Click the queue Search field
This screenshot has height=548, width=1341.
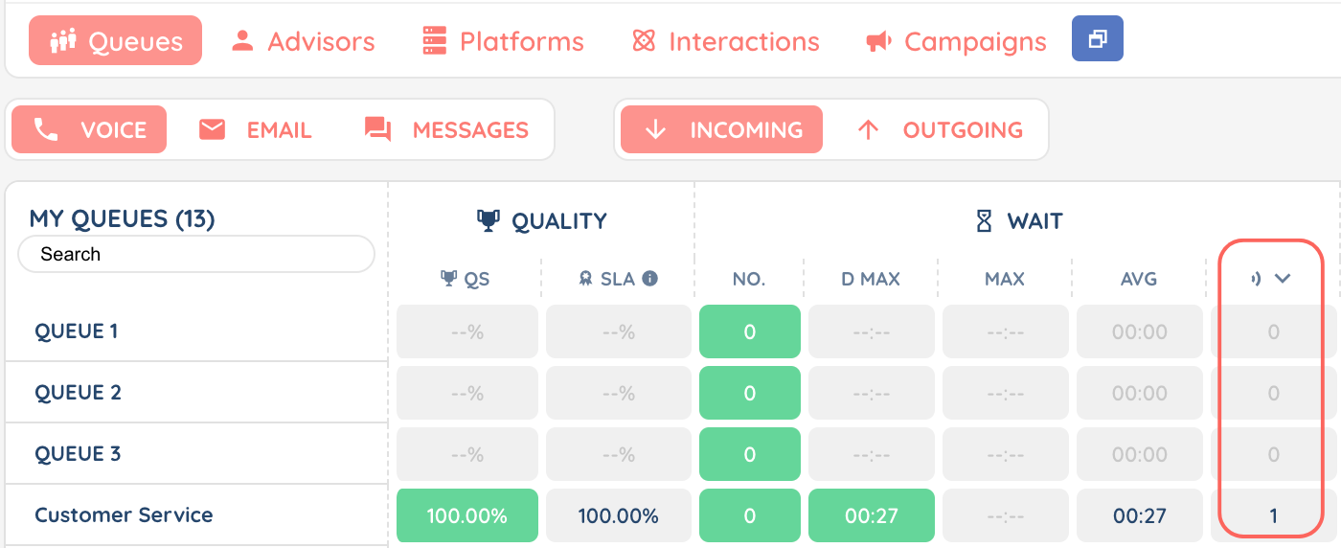tap(195, 254)
